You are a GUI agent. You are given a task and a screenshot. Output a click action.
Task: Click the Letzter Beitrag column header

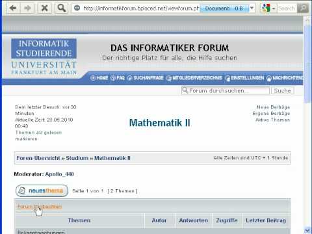[266, 220]
